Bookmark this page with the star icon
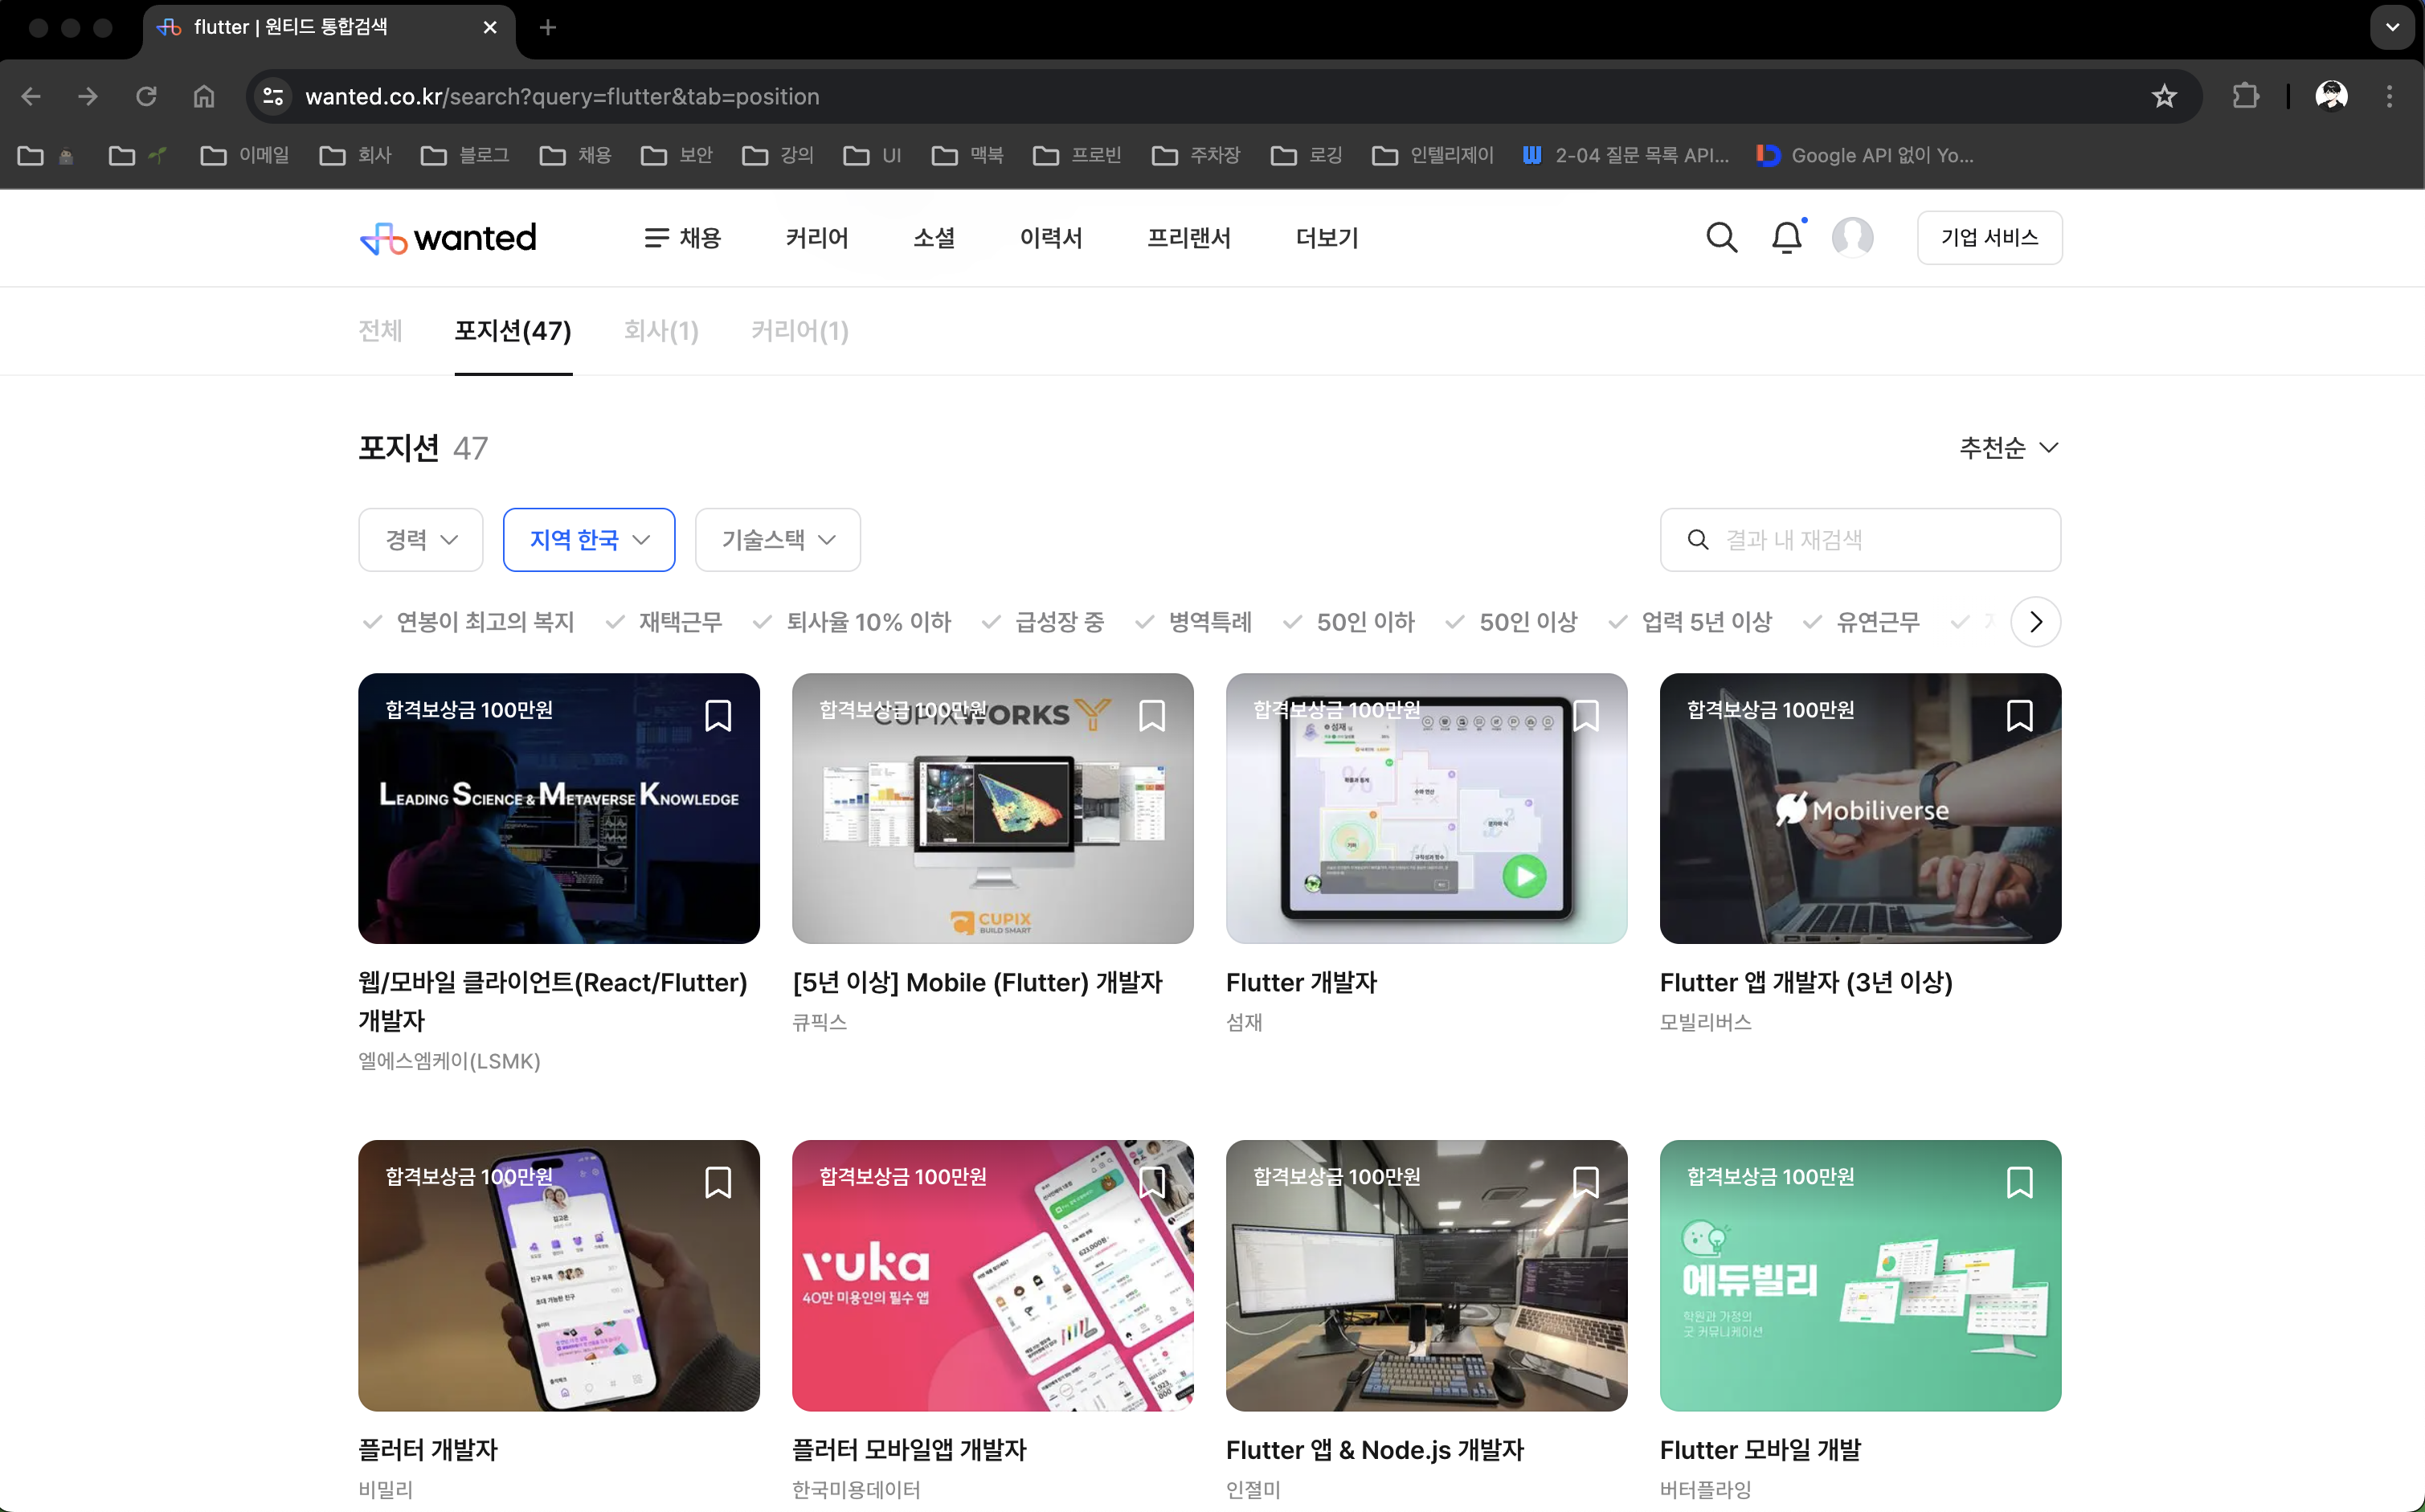 tap(2164, 96)
